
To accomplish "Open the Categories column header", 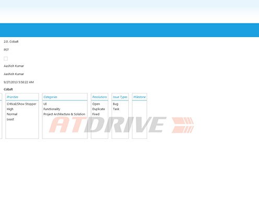I will click(x=50, y=97).
